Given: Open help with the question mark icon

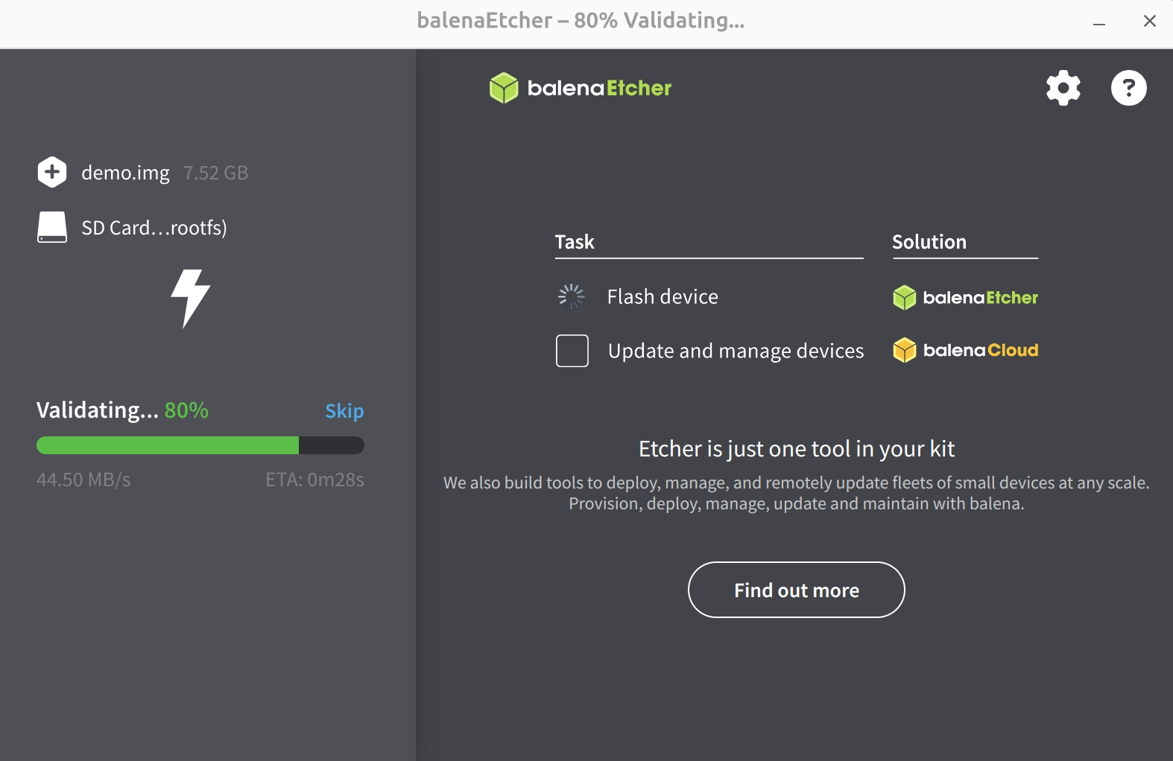Looking at the screenshot, I should (x=1129, y=88).
